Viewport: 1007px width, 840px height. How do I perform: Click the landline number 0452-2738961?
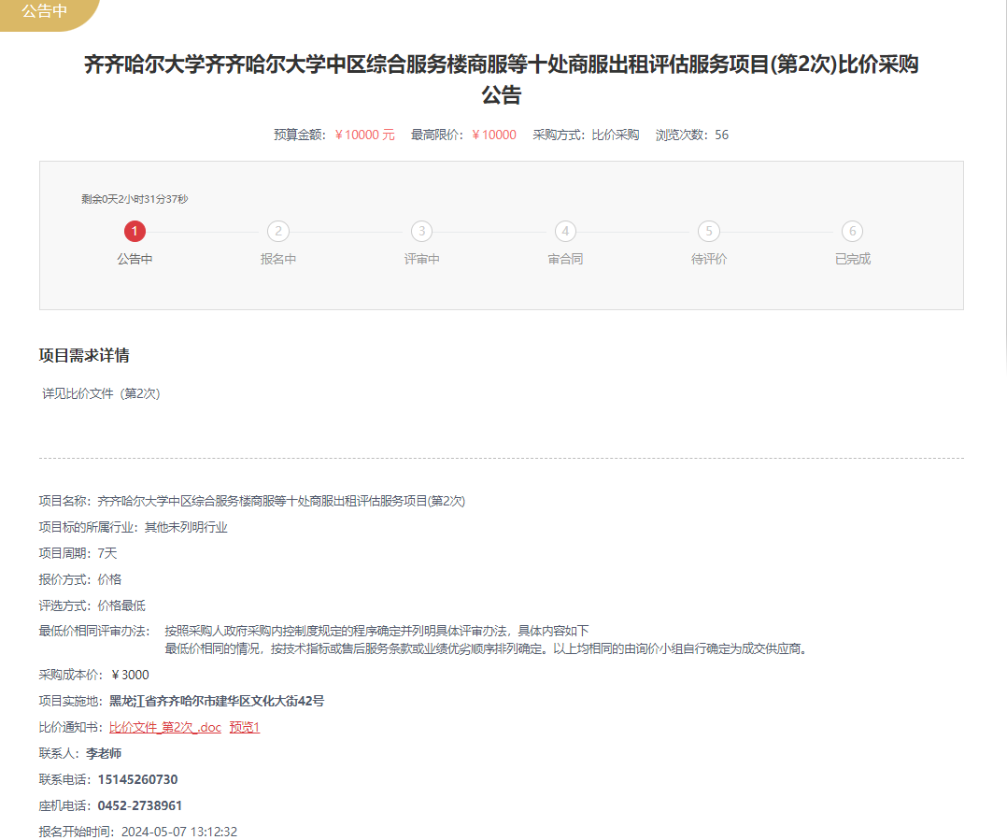click(140, 805)
